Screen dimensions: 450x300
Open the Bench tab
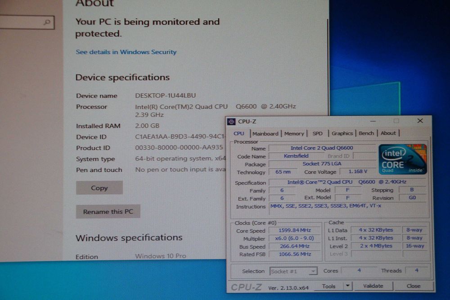366,133
